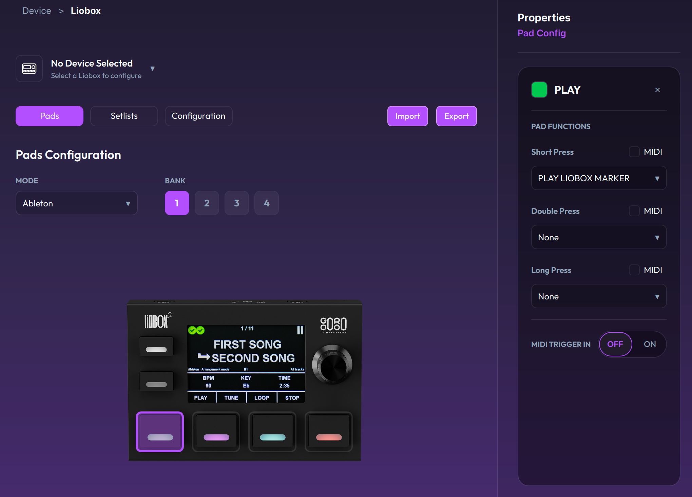The height and width of the screenshot is (497, 692).
Task: Enable MIDI checkbox for Short Press
Action: click(x=634, y=152)
